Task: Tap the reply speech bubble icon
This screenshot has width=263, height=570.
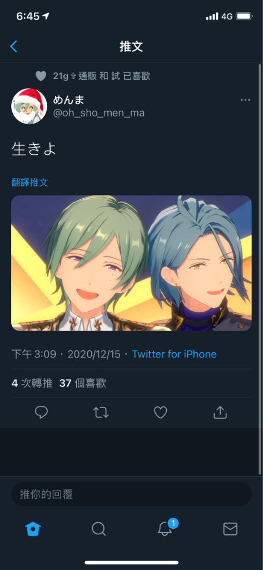Action: pyautogui.click(x=41, y=412)
